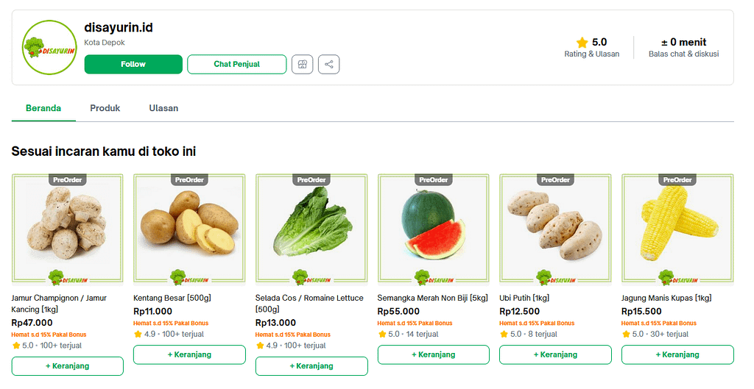Follow the disayurin.id shop
This screenshot has width=754, height=389.
pyautogui.click(x=133, y=65)
